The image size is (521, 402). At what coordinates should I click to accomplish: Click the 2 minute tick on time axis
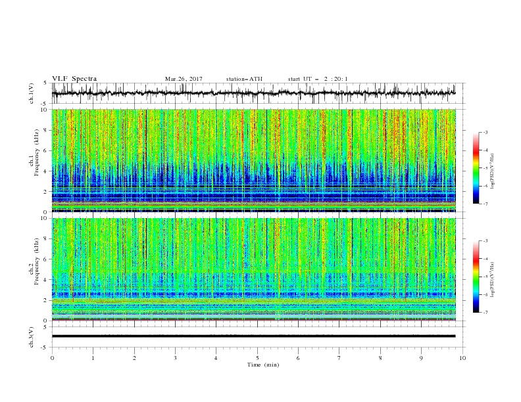pos(134,358)
